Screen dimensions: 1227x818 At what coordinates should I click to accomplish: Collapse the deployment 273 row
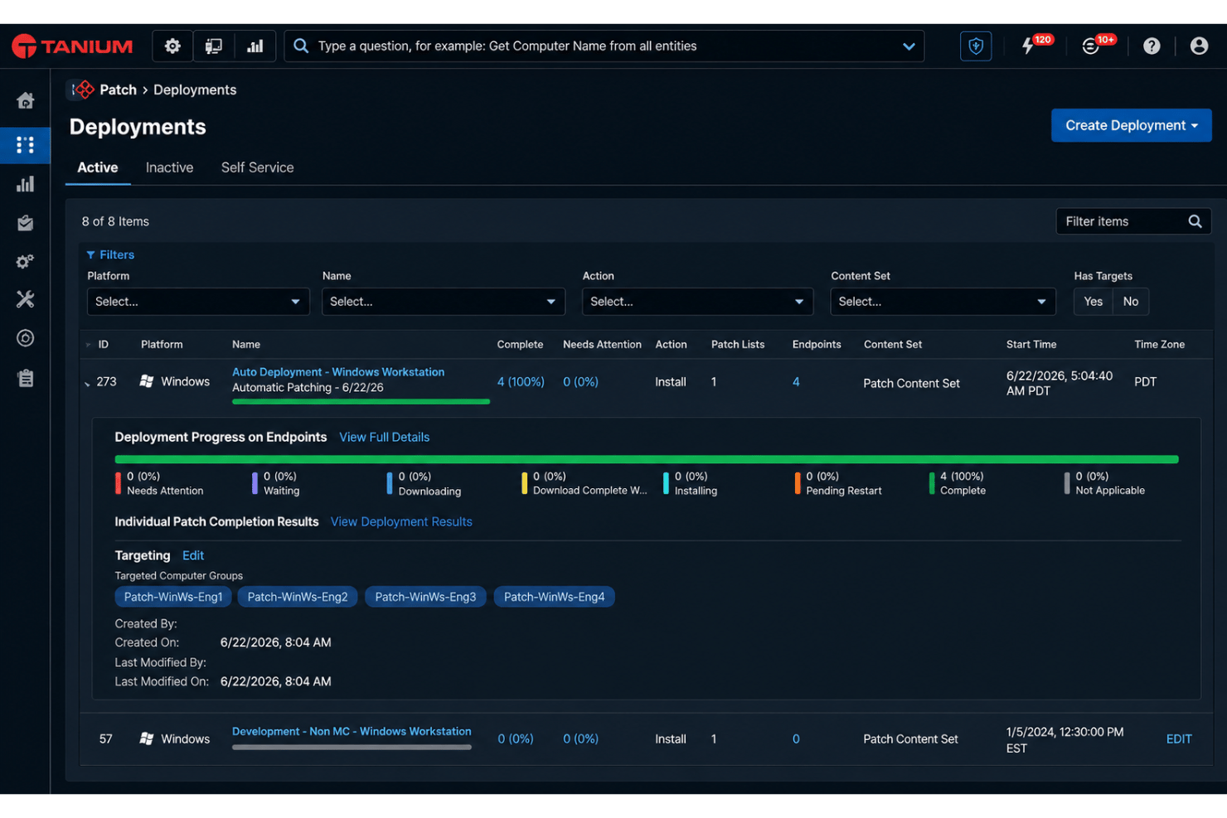point(87,383)
